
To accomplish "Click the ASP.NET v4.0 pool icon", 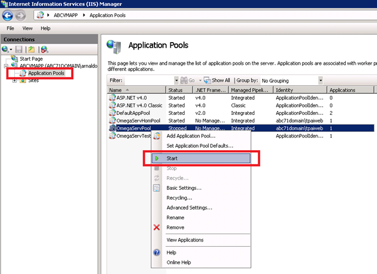I will click(112, 98).
